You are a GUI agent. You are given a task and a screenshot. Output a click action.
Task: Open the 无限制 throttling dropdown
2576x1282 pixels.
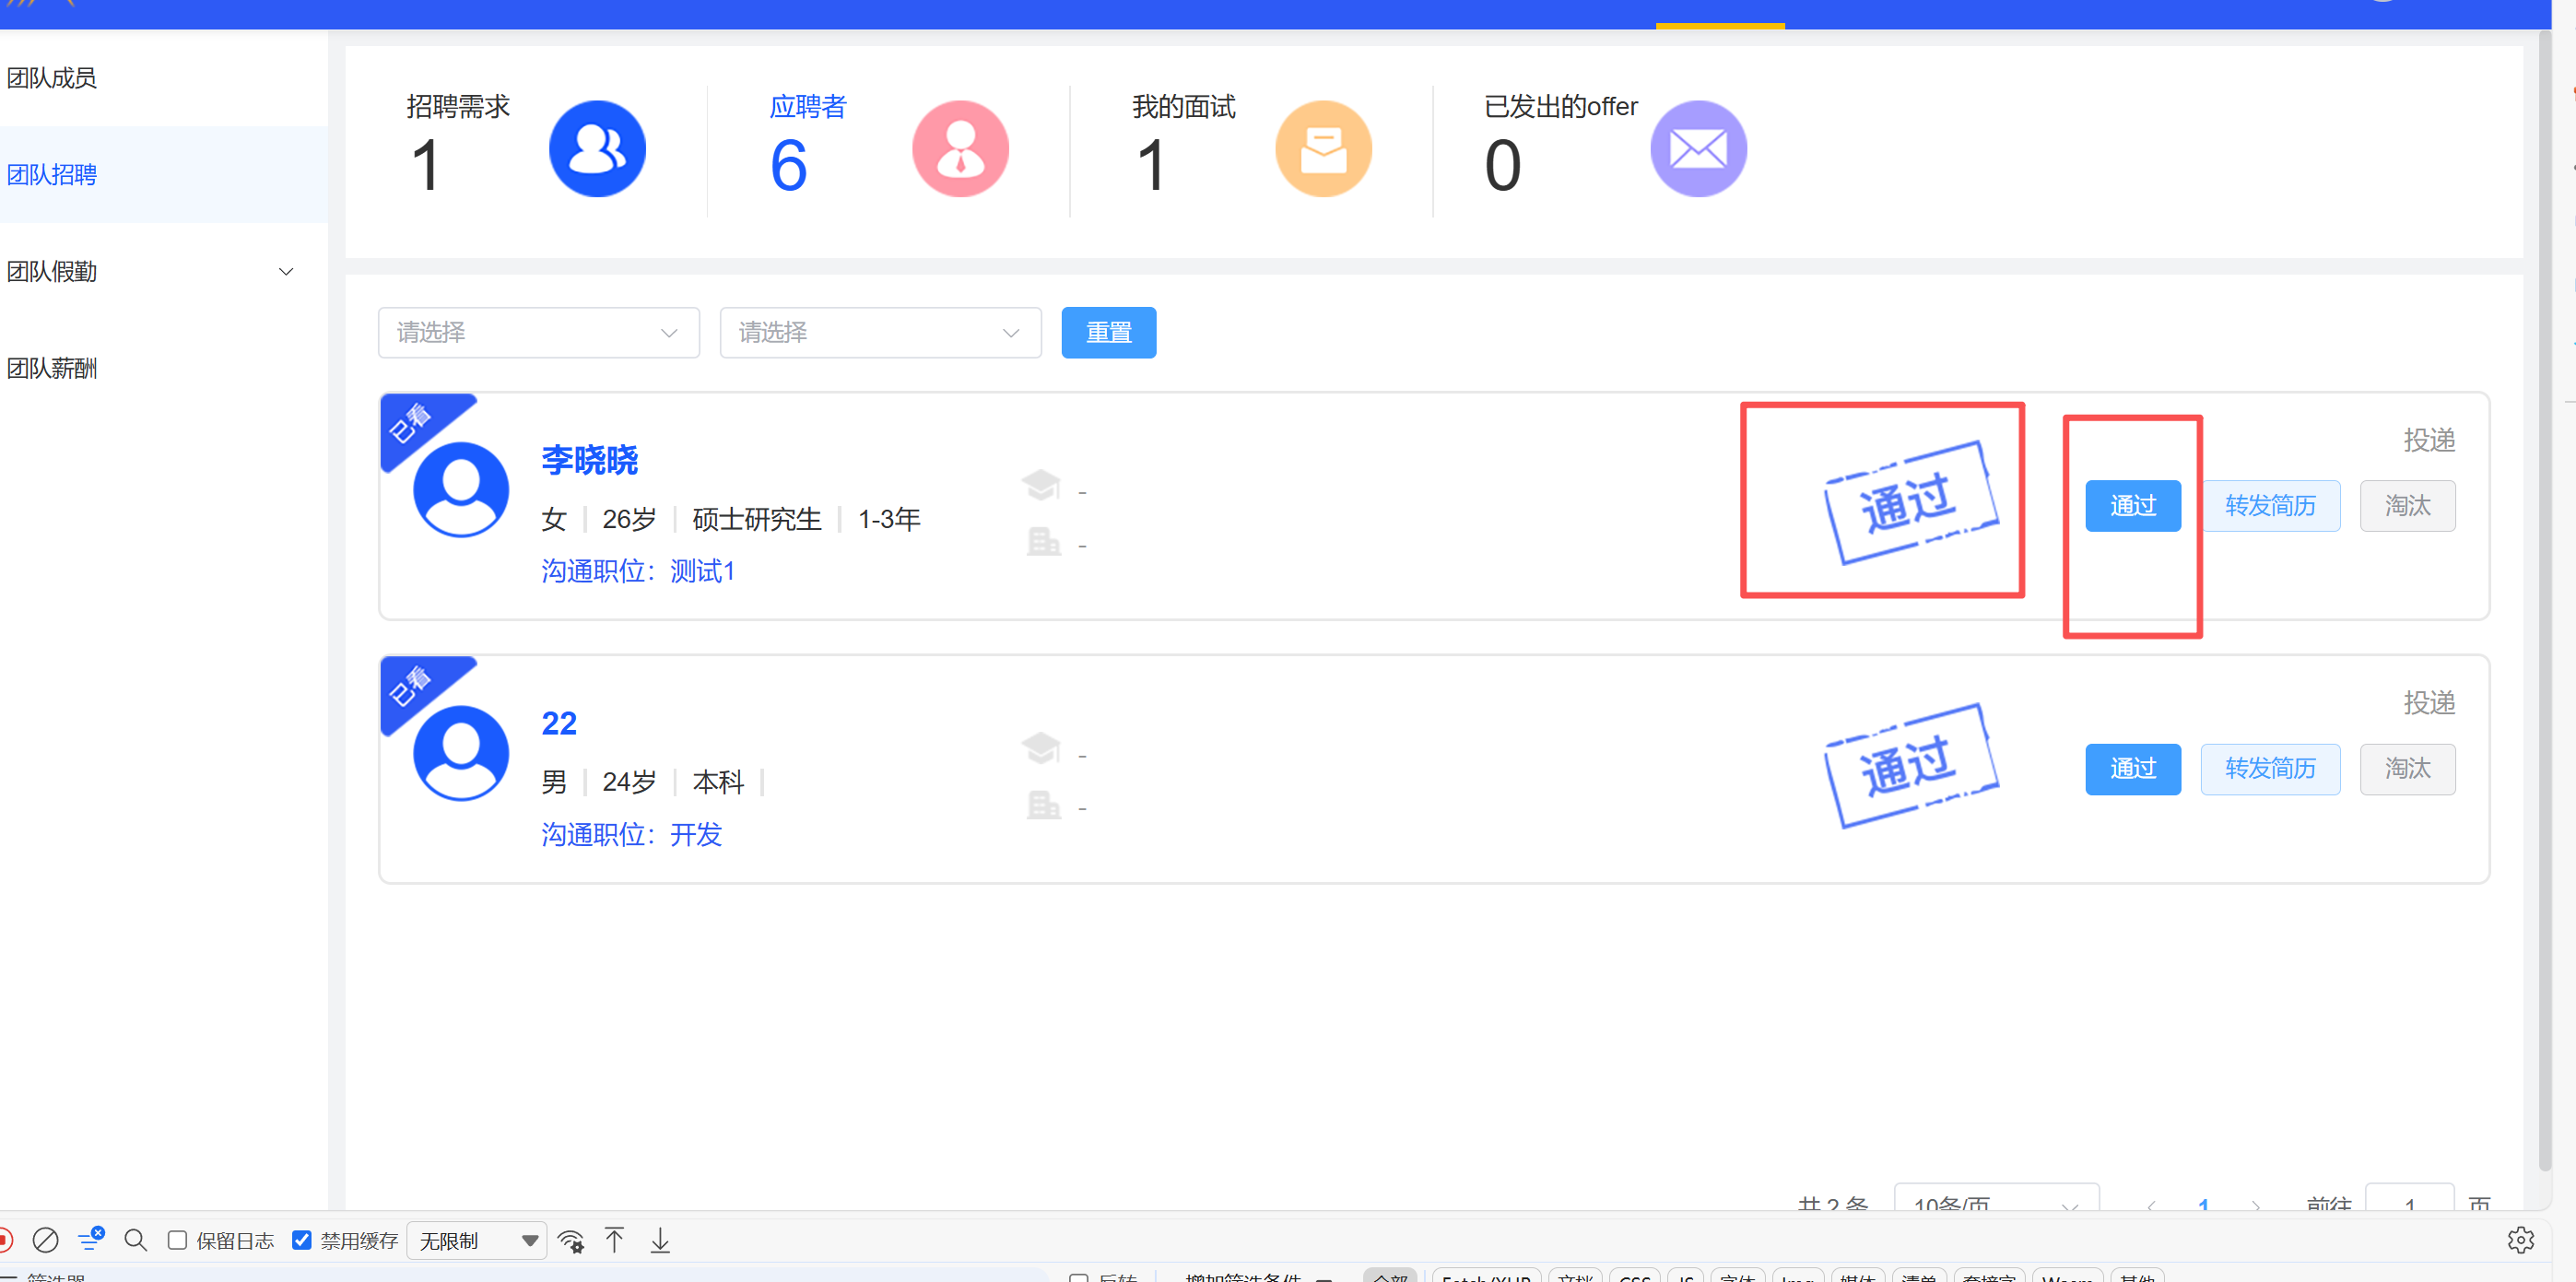pos(477,1241)
